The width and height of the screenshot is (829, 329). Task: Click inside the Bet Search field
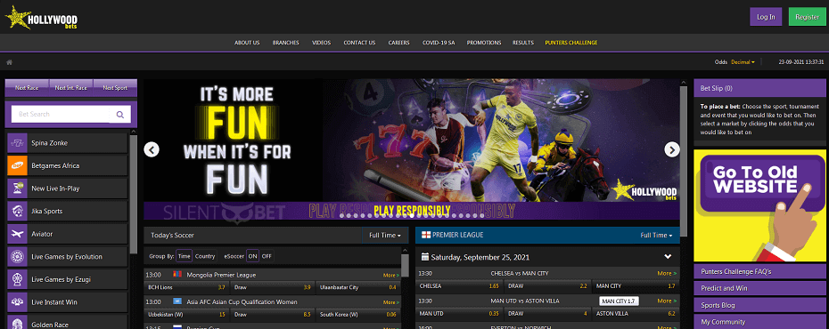pyautogui.click(x=61, y=115)
